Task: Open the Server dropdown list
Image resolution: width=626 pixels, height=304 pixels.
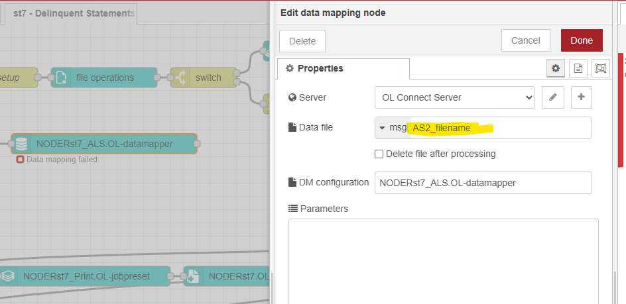Action: [x=455, y=97]
